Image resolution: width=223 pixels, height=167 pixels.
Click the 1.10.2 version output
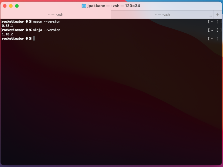[x=7, y=34]
